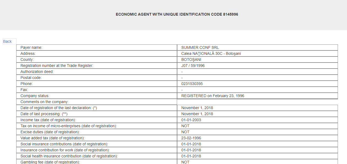Viewport: 347px width, 164px height.
Task: Select the Value added tax date 23-02-1996
Action: click(191, 138)
